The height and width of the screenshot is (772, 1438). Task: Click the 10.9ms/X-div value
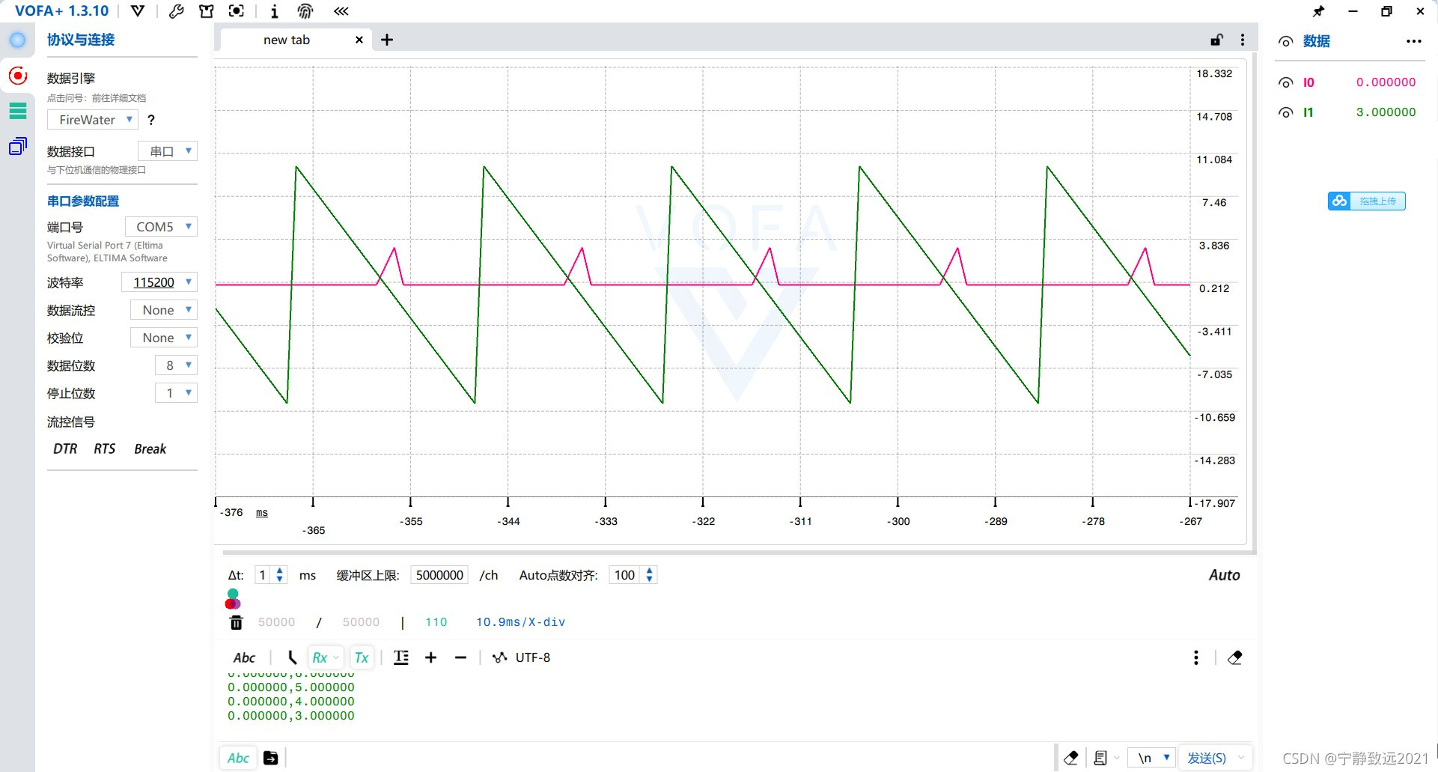[520, 622]
